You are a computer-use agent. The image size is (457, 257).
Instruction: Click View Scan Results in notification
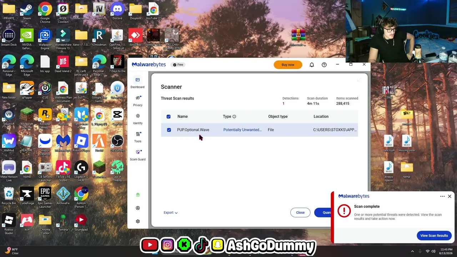[434, 236]
